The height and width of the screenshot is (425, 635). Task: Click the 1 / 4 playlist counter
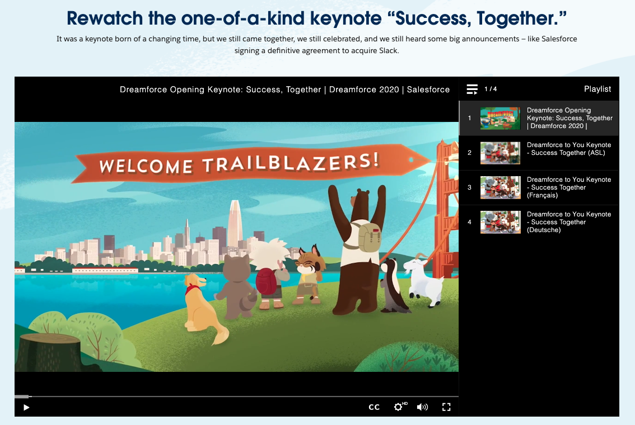491,89
